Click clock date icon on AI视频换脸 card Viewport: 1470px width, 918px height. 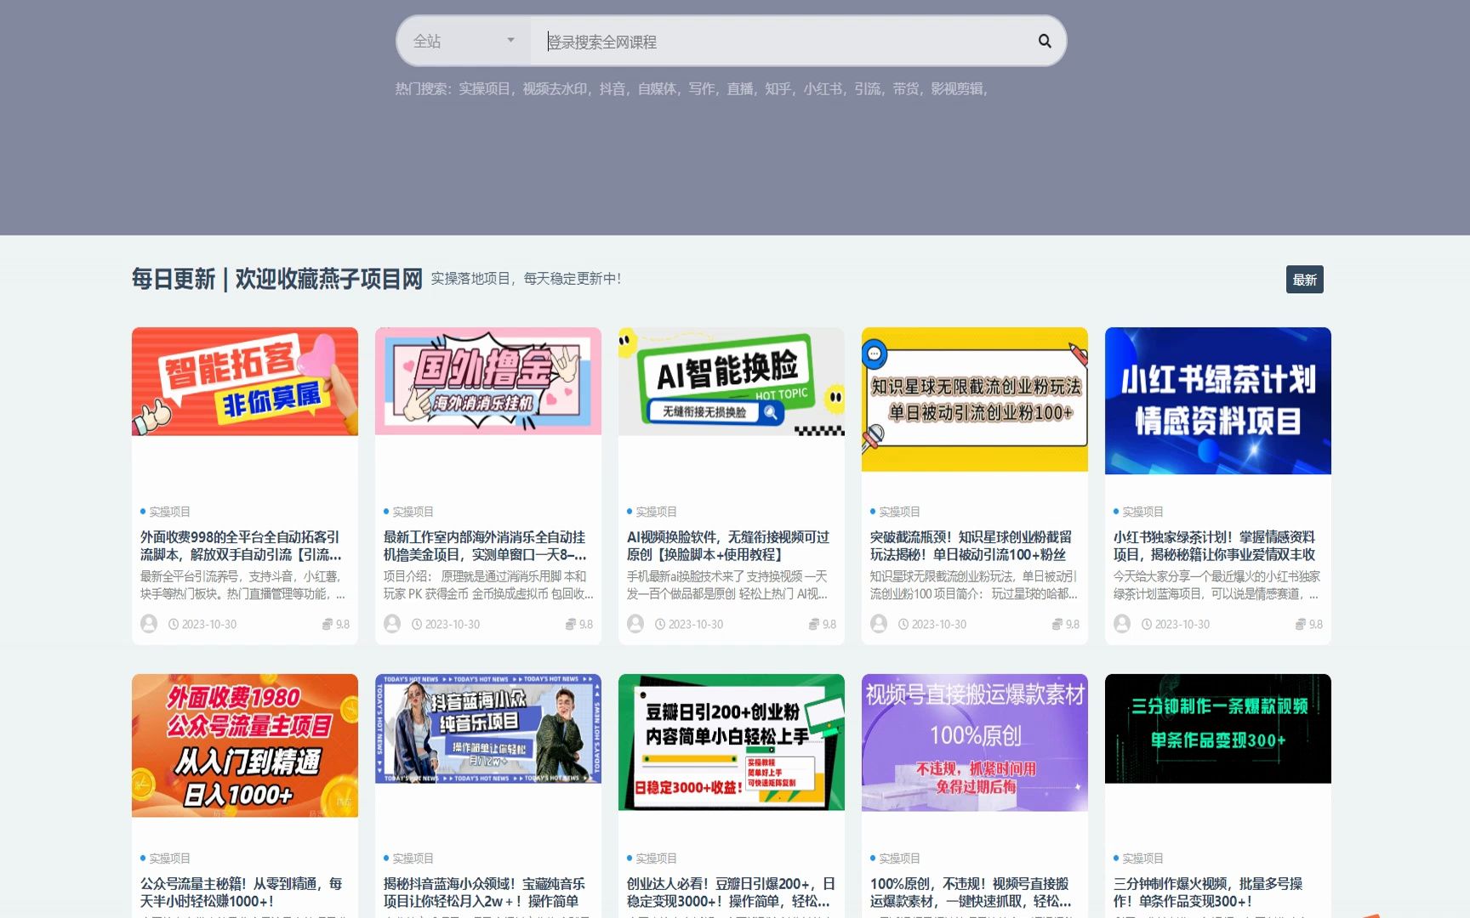660,624
